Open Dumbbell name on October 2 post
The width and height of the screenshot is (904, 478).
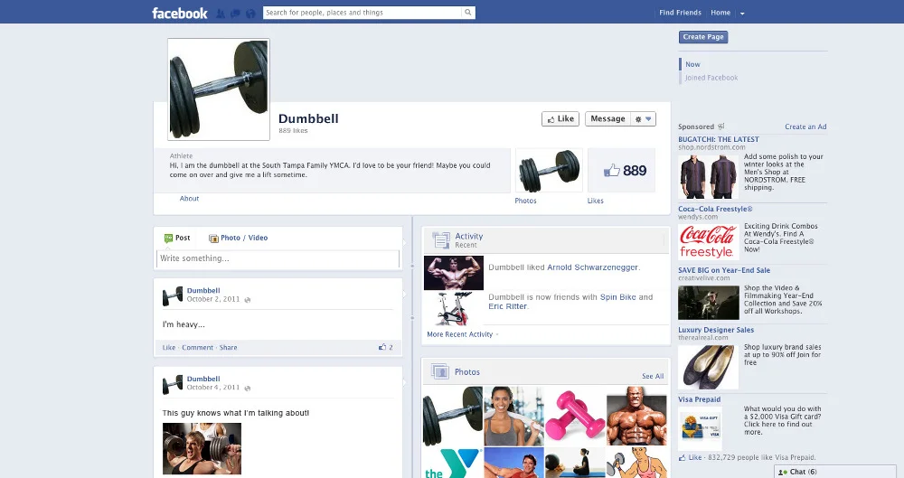tap(203, 291)
